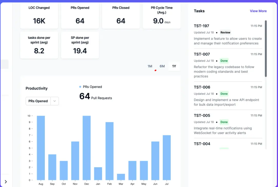
Task: Click the August bar in the Productivity chart
Action: [41, 147]
